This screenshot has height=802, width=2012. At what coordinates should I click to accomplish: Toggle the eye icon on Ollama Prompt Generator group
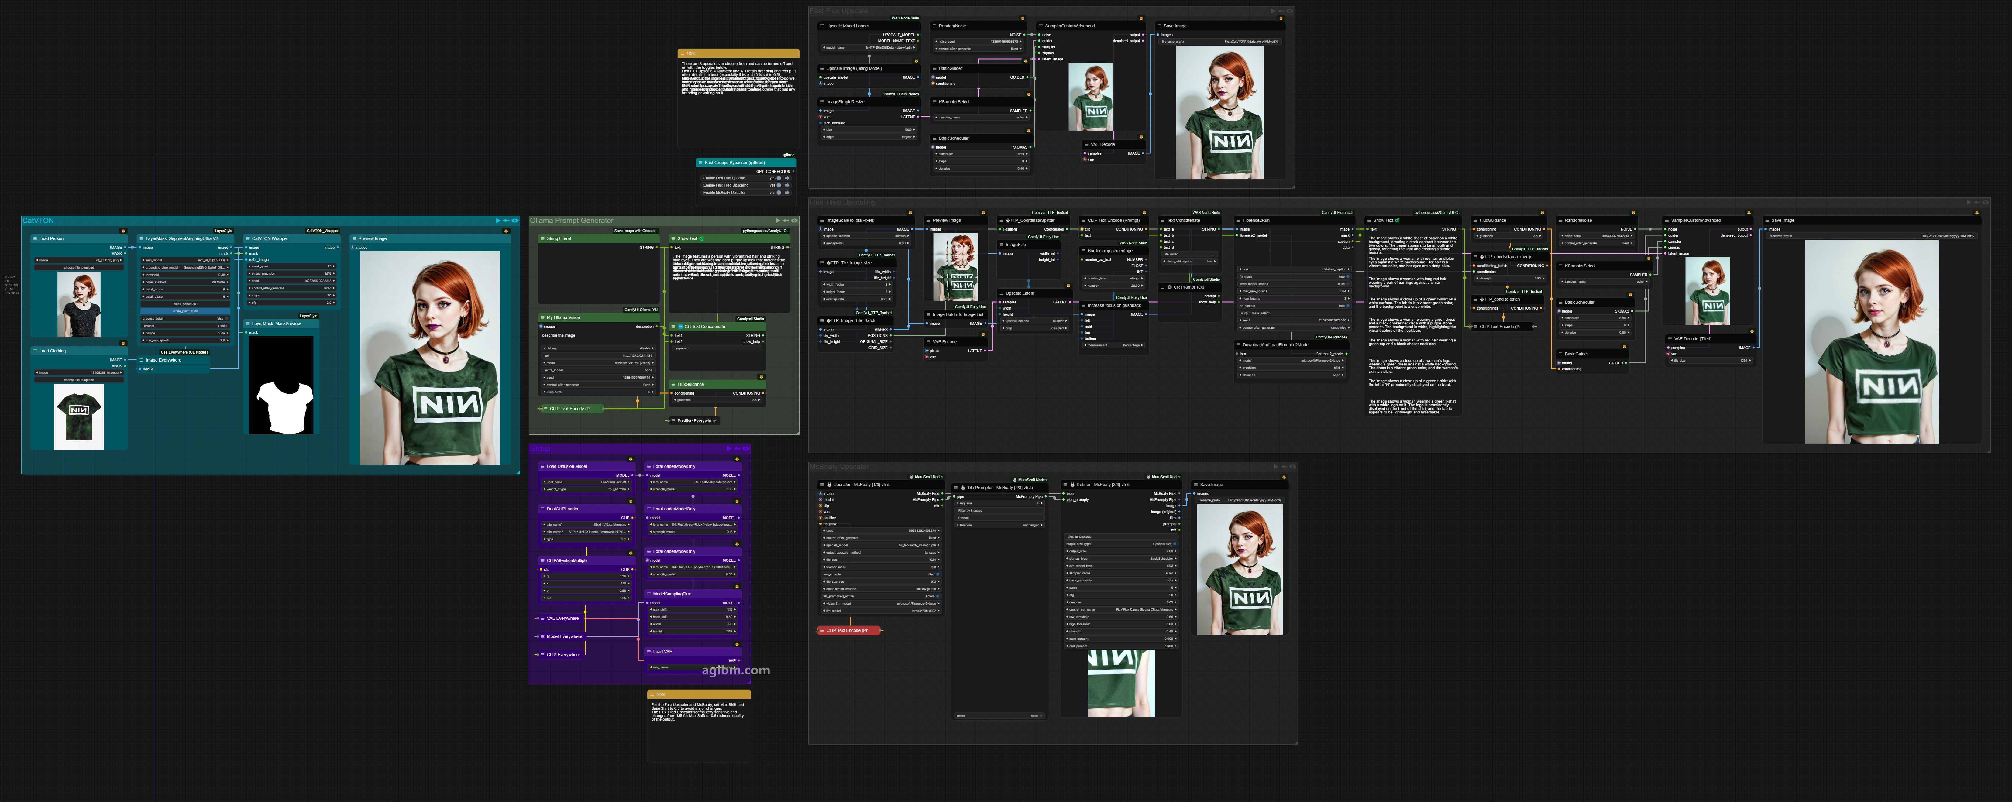(x=794, y=221)
